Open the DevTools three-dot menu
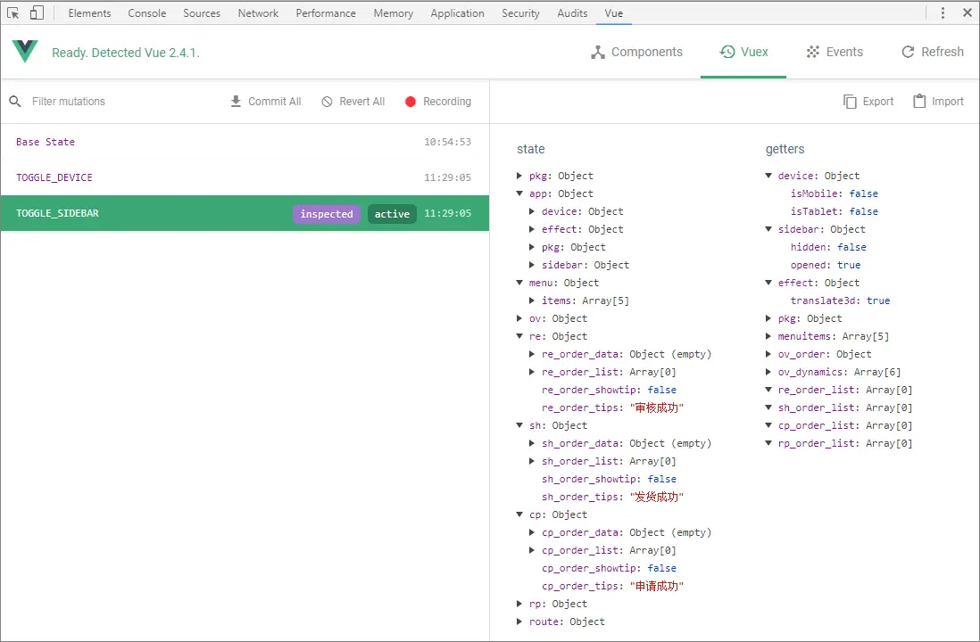The height and width of the screenshot is (642, 980). (x=943, y=13)
